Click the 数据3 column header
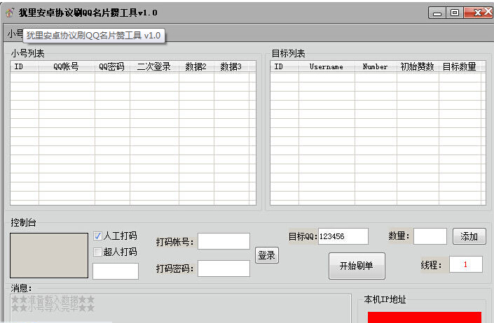Viewport: 494px width, 323px height. 231,66
